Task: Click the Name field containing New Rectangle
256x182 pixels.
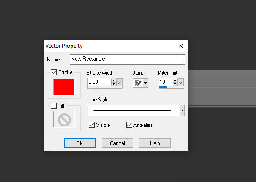Action: [128, 59]
